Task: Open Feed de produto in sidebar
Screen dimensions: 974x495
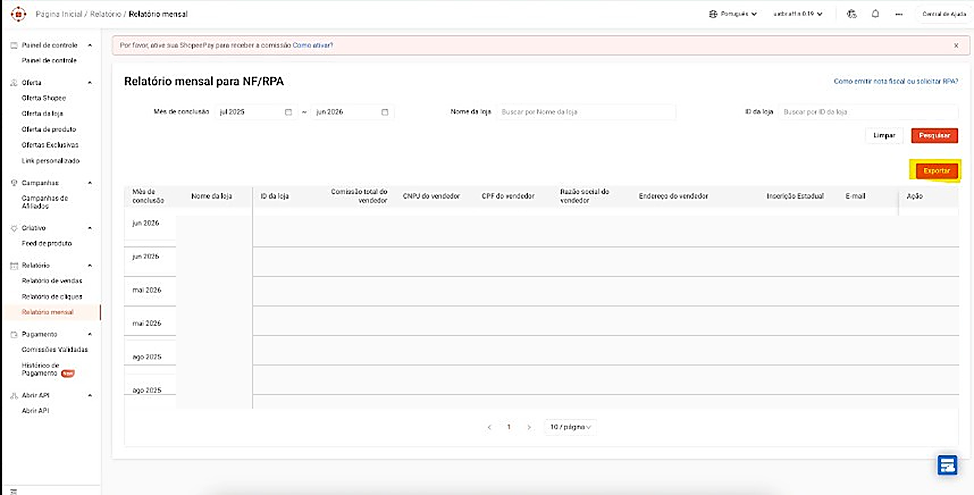Action: (47, 243)
